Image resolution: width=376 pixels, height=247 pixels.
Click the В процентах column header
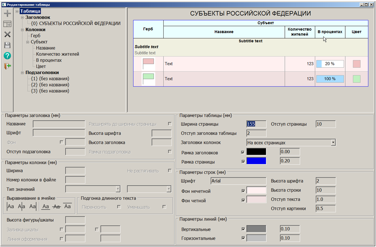click(x=330, y=32)
